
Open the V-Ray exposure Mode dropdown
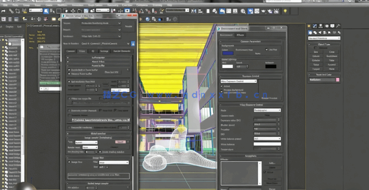(x=267, y=110)
